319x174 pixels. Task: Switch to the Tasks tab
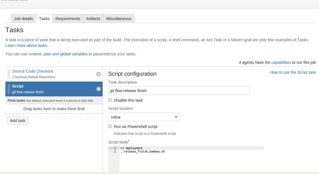click(x=44, y=18)
